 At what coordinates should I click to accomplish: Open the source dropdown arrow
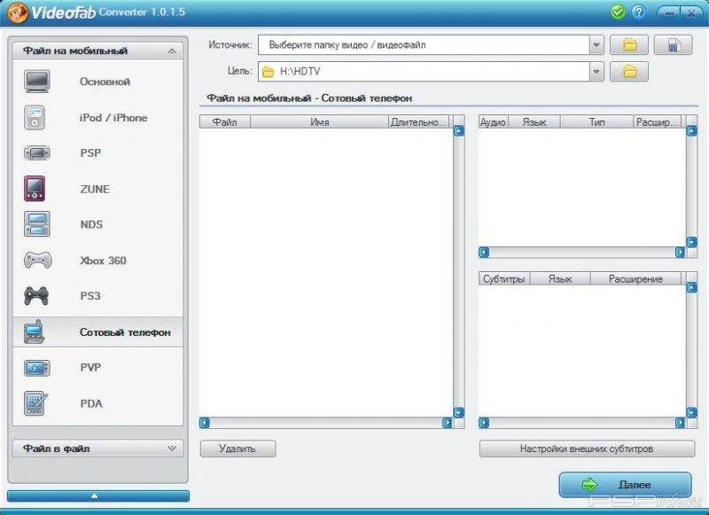[596, 44]
